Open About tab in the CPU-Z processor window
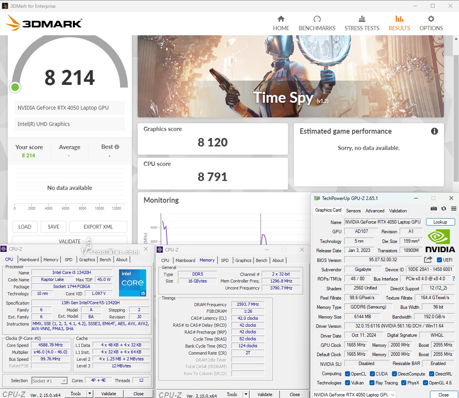This screenshot has height=398, width=459. (x=122, y=260)
